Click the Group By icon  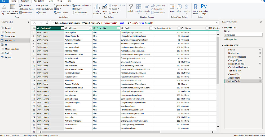(3, 7)
